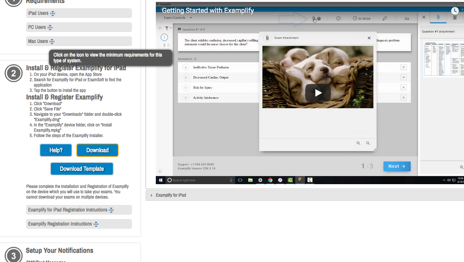Cross out the Decreased Cardiac Output answer

tap(404, 77)
